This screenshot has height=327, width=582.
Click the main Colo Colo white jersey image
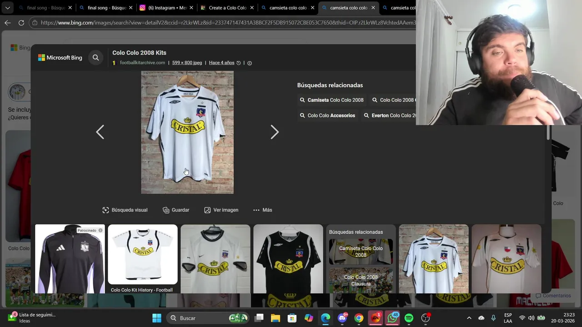coord(187,132)
